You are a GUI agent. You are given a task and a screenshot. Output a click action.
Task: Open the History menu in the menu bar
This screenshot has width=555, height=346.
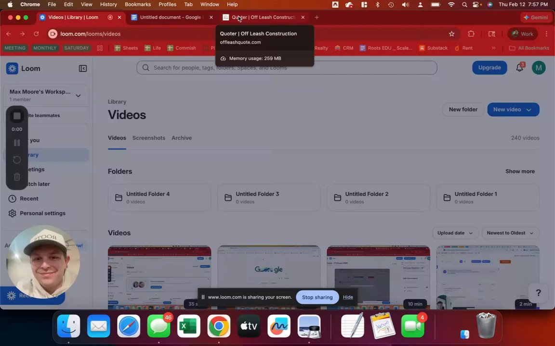(x=108, y=4)
